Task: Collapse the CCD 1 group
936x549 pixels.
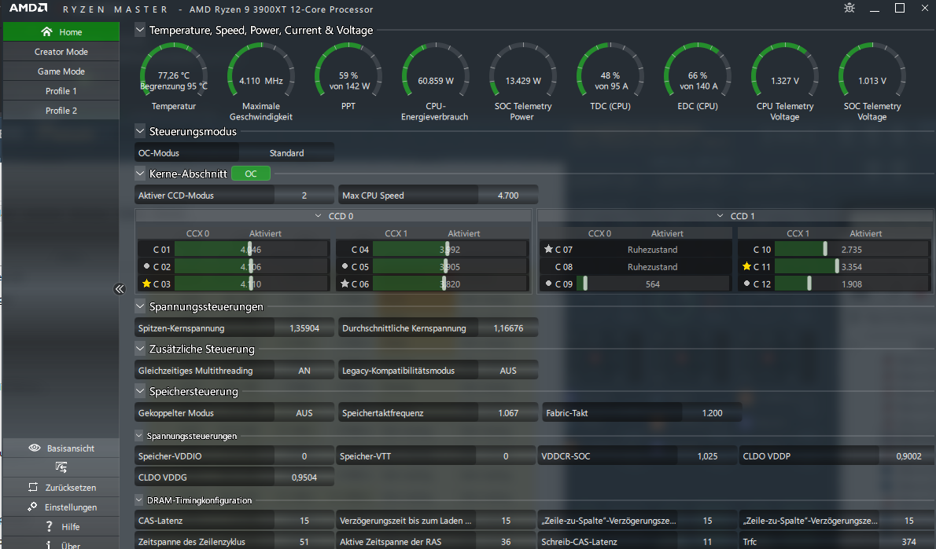Action: tap(720, 216)
